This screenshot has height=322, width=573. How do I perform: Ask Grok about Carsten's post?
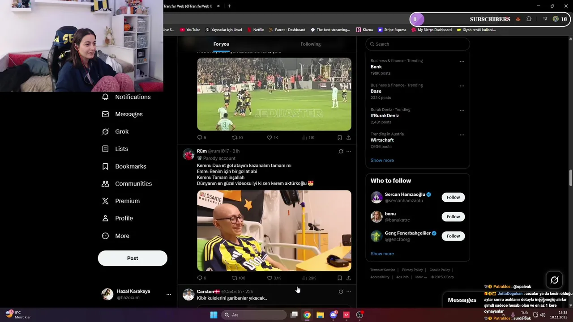341,292
